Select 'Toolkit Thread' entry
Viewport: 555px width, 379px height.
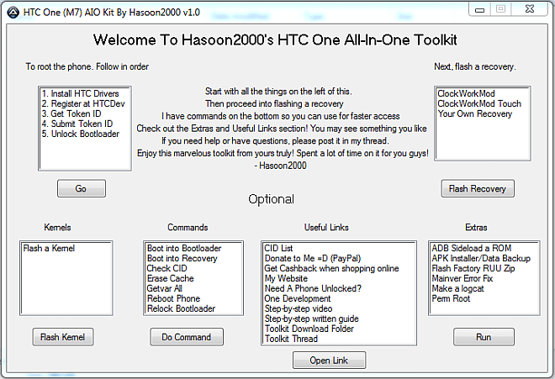pos(291,339)
